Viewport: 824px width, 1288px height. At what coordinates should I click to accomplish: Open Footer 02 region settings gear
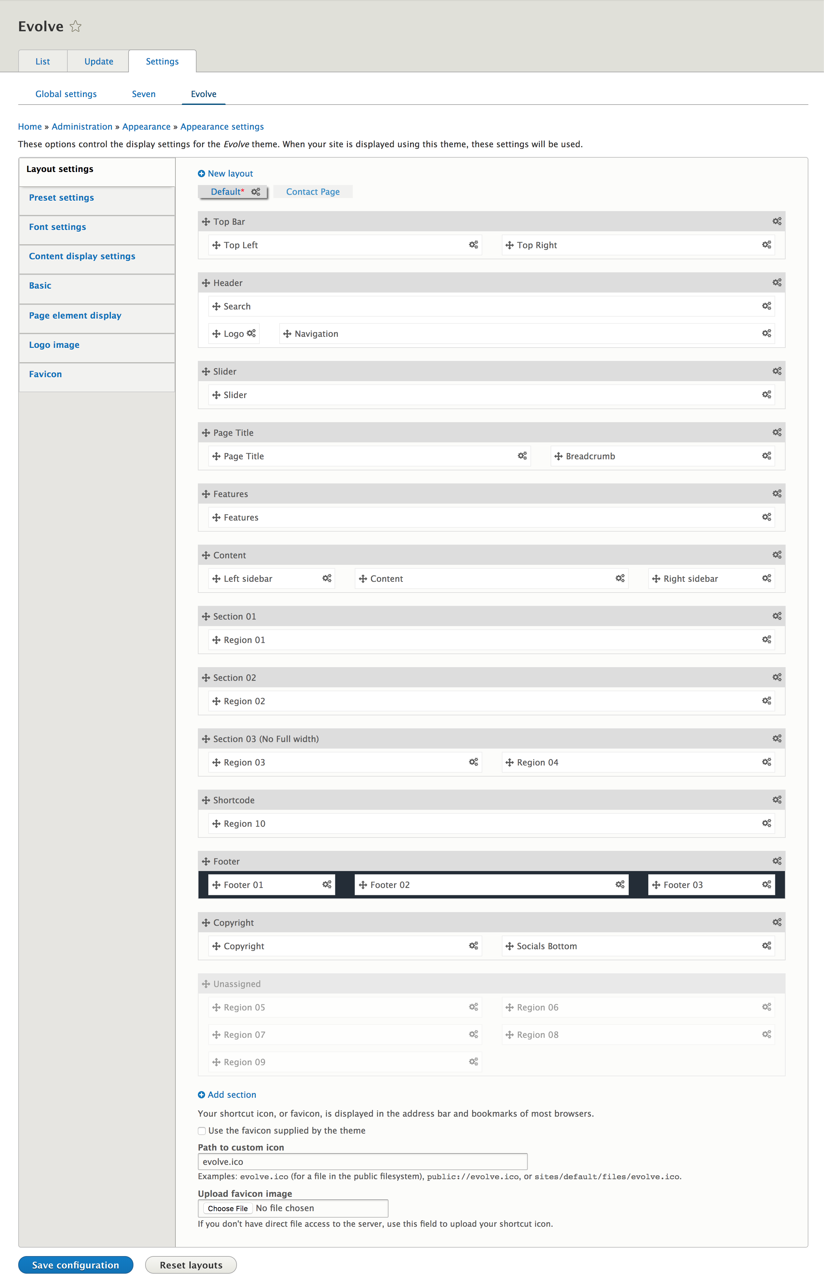620,884
